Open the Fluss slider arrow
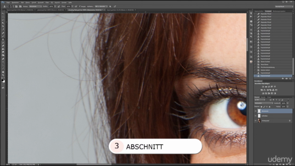This screenshot has height=166, width=295. 72,6
